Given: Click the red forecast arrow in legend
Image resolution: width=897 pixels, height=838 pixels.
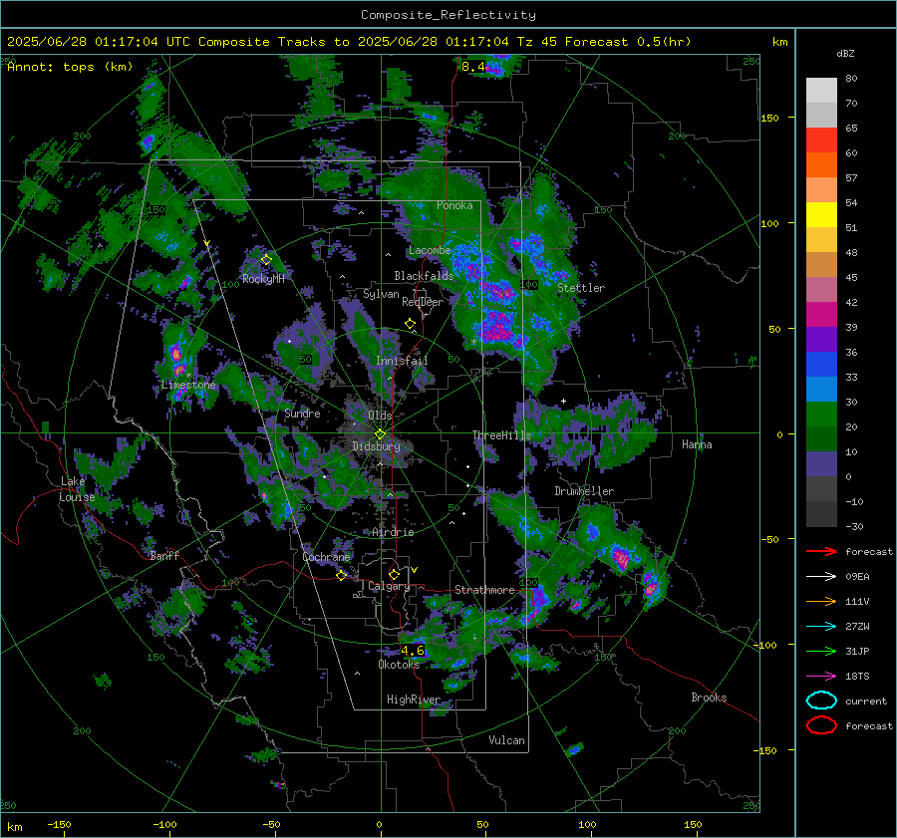Looking at the screenshot, I should (x=821, y=551).
